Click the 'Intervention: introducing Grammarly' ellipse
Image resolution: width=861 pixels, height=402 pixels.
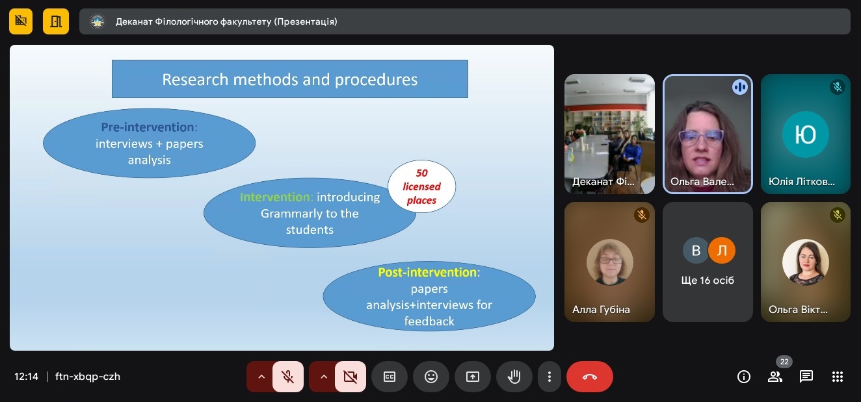[310, 213]
